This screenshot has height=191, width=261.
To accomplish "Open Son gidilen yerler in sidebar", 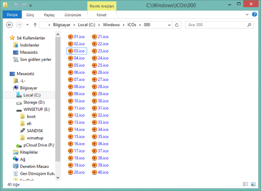I will pos(35,59).
